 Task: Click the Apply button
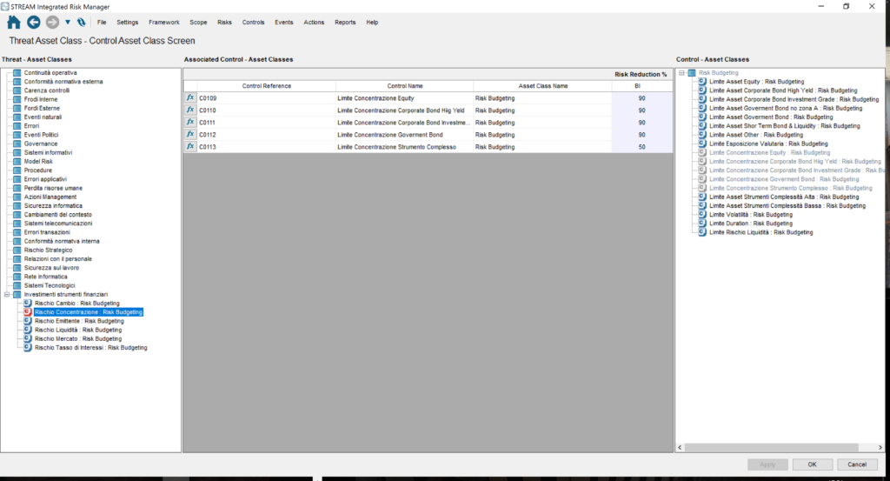point(767,464)
